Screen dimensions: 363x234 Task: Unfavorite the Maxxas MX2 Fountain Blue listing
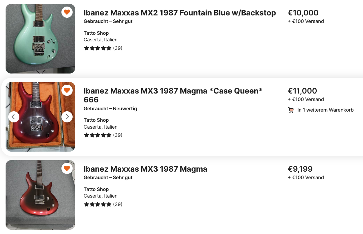tap(67, 12)
